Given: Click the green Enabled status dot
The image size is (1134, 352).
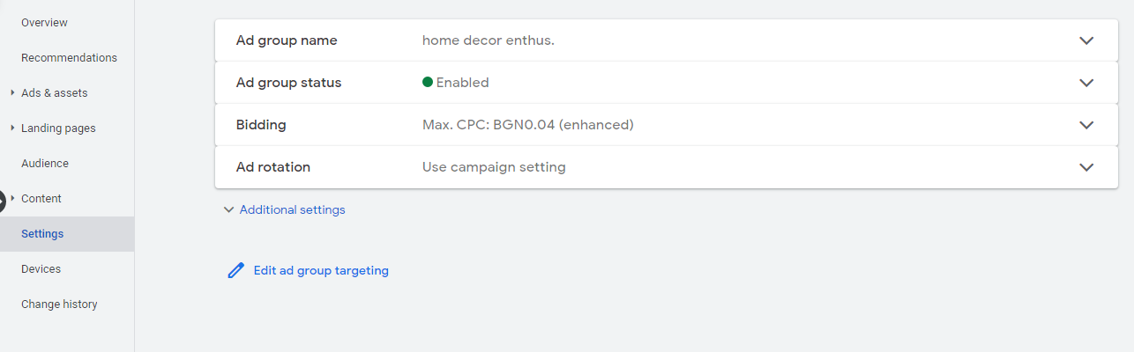Looking at the screenshot, I should (428, 82).
